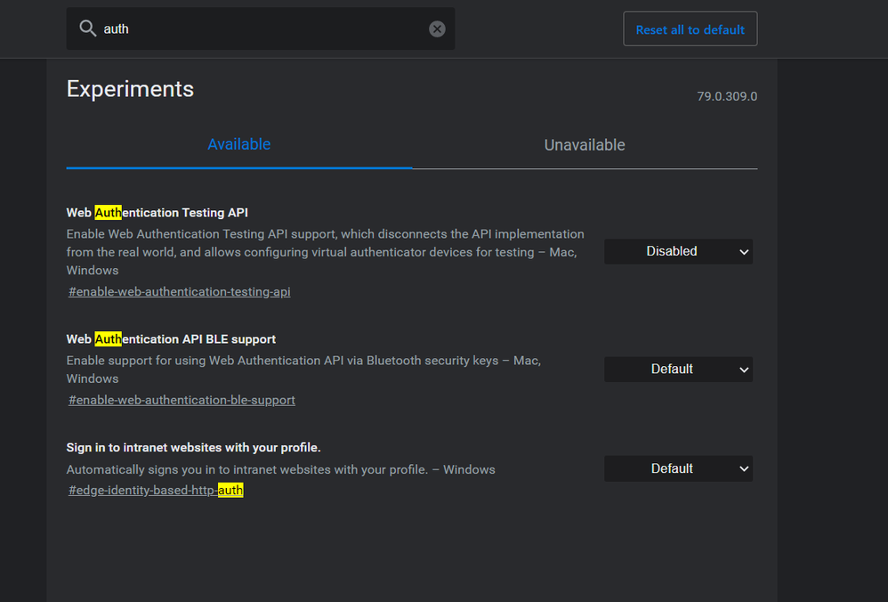Open the Disabled dropdown for Web Authentication Testing API

click(x=678, y=251)
